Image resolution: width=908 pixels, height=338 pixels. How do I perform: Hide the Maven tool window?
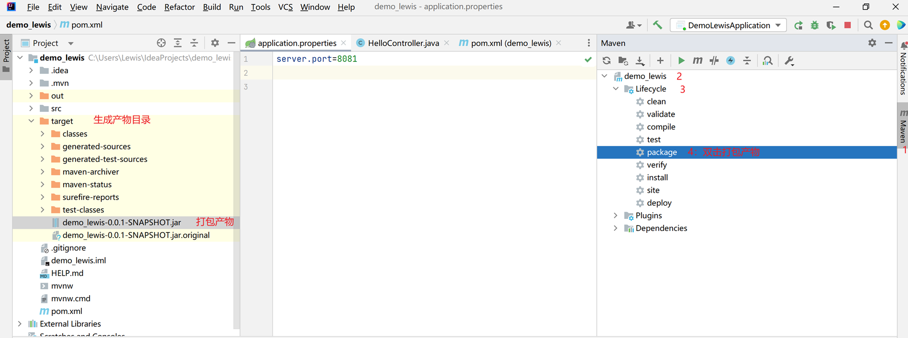[889, 43]
